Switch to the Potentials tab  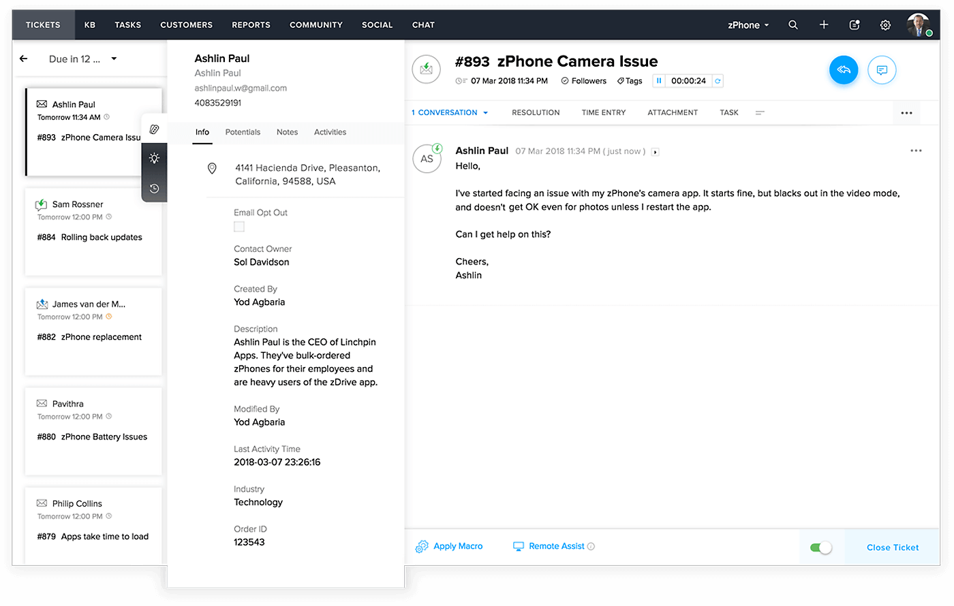pos(243,132)
